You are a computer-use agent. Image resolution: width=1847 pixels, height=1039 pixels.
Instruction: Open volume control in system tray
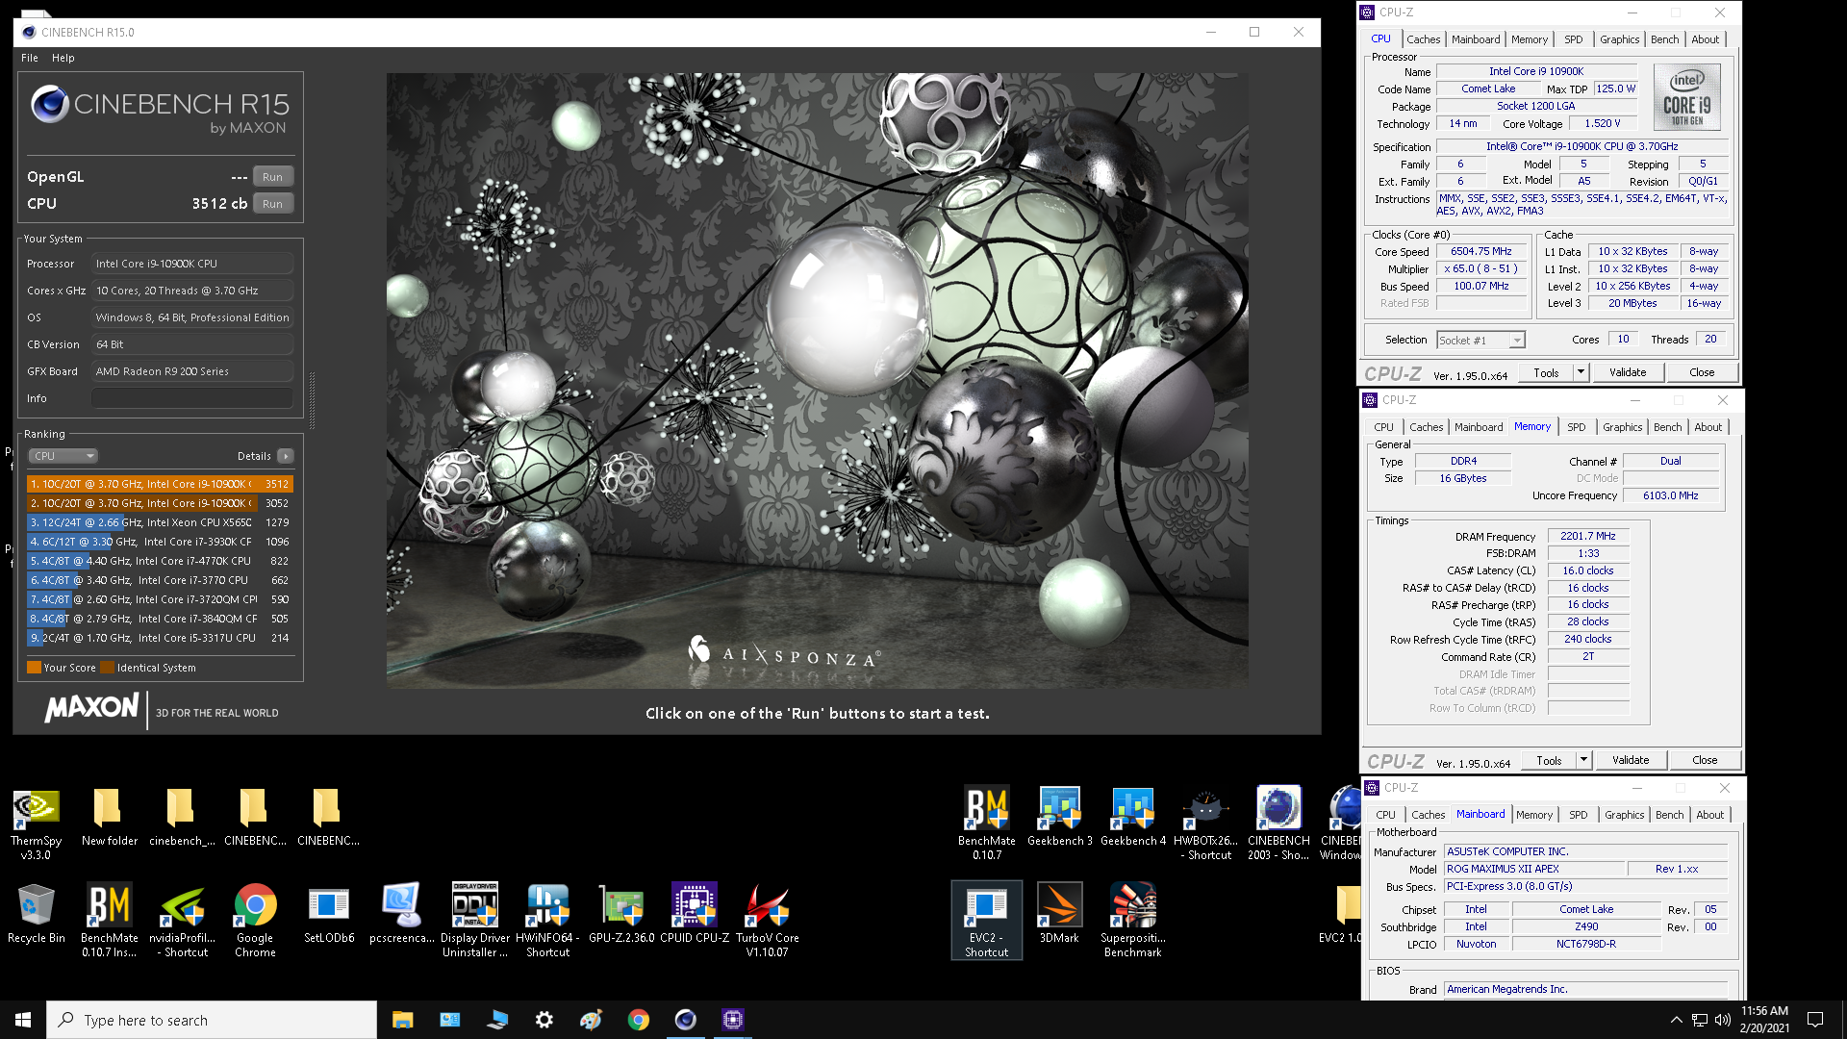[1722, 1020]
